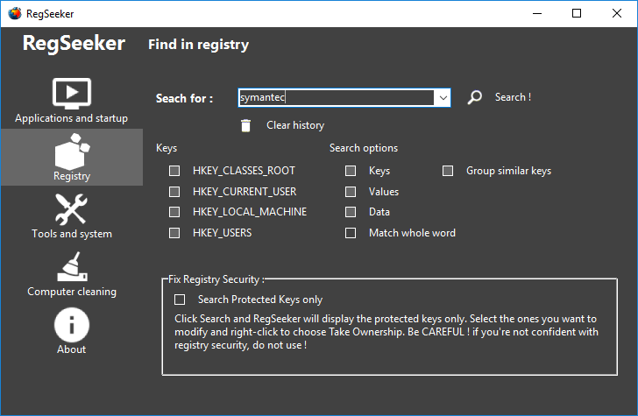The height and width of the screenshot is (416, 638).
Task: Maximize the RegSeeker window
Action: (577, 13)
